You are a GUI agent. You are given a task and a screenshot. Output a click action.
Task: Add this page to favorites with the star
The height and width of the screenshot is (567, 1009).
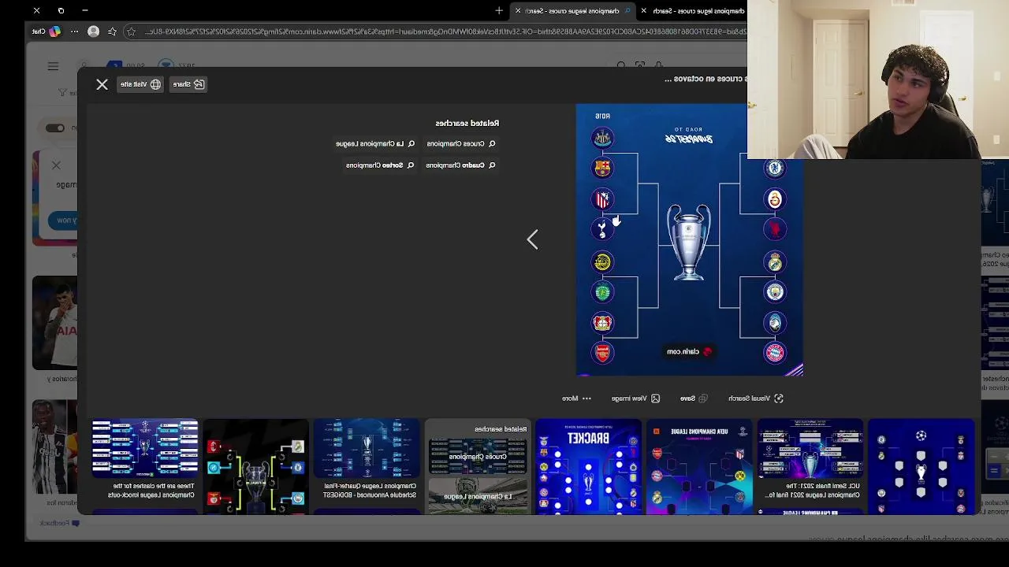[131, 31]
